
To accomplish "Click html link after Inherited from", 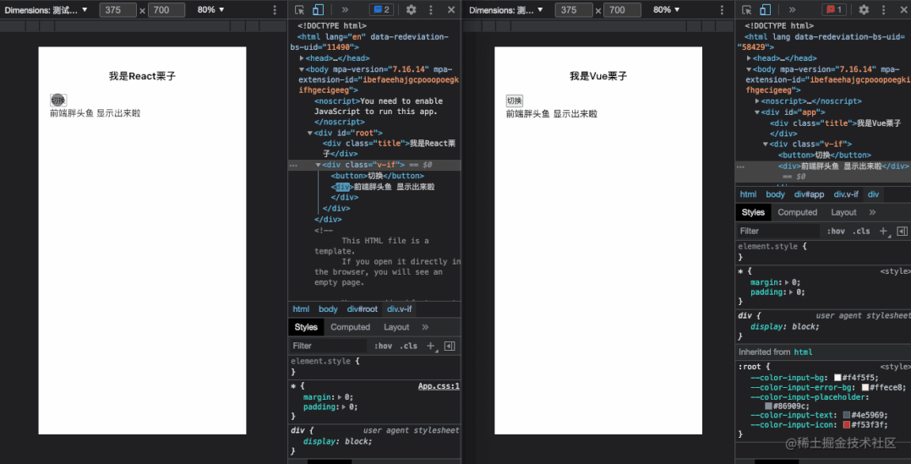I will (x=803, y=352).
